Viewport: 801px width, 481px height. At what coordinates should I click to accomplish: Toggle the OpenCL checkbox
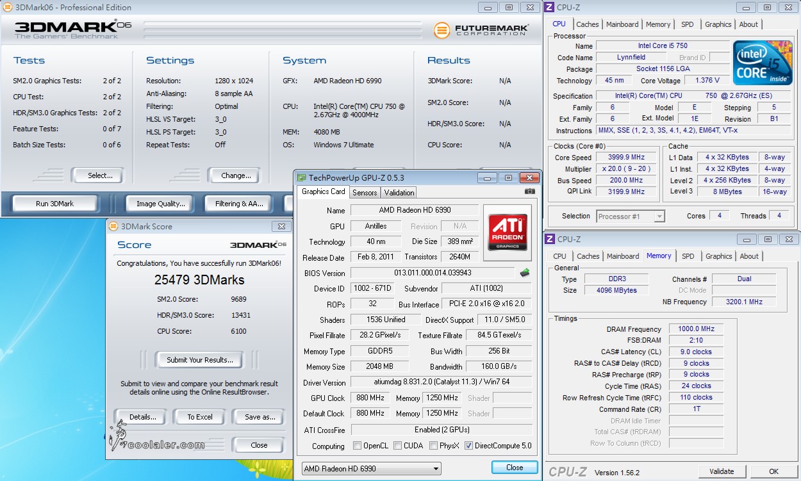(358, 446)
